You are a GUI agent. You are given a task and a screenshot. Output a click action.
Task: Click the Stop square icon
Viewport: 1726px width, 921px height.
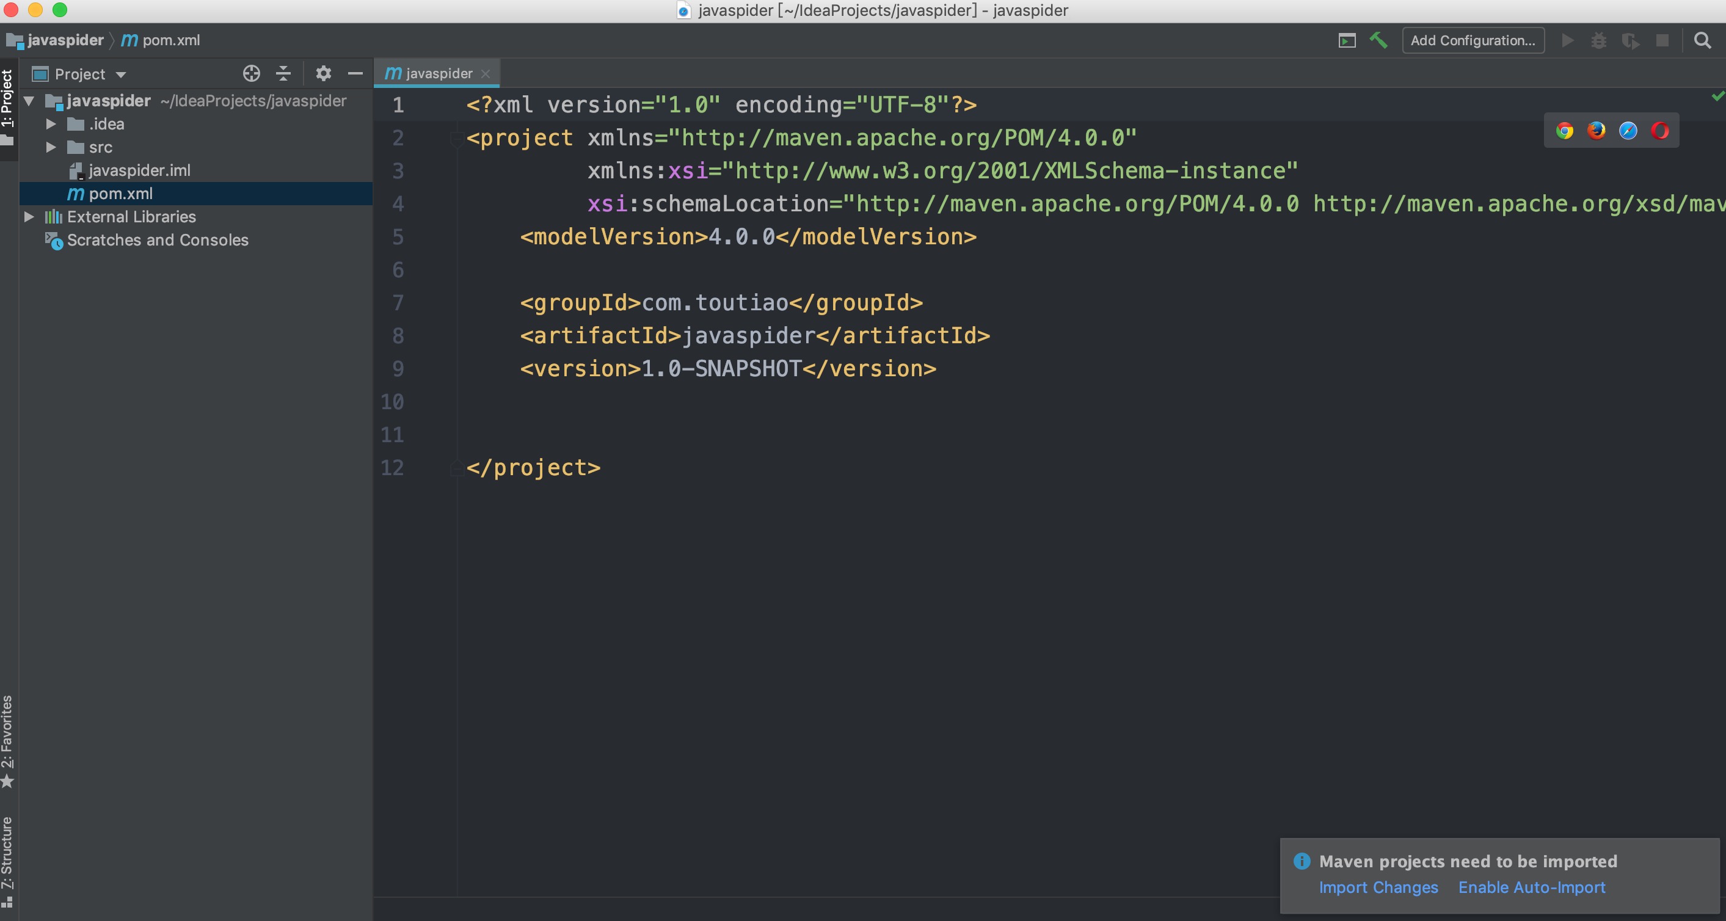(1662, 40)
